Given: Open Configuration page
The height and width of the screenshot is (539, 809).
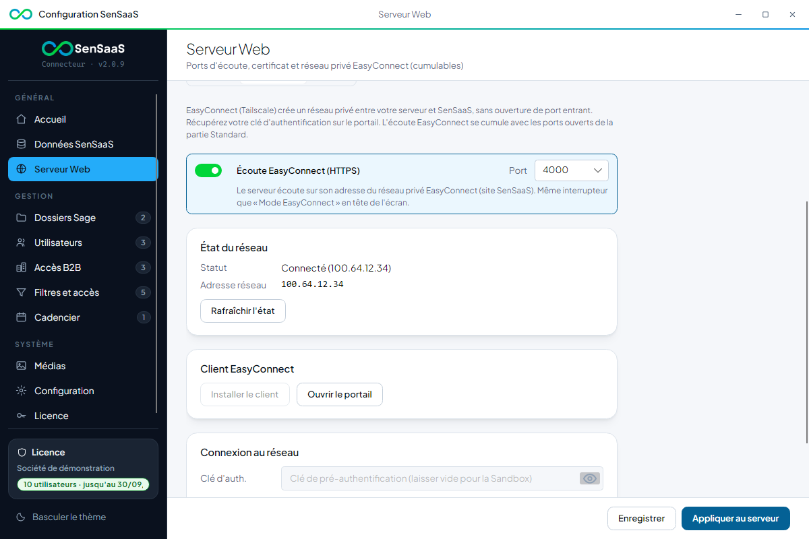Looking at the screenshot, I should (x=83, y=391).
